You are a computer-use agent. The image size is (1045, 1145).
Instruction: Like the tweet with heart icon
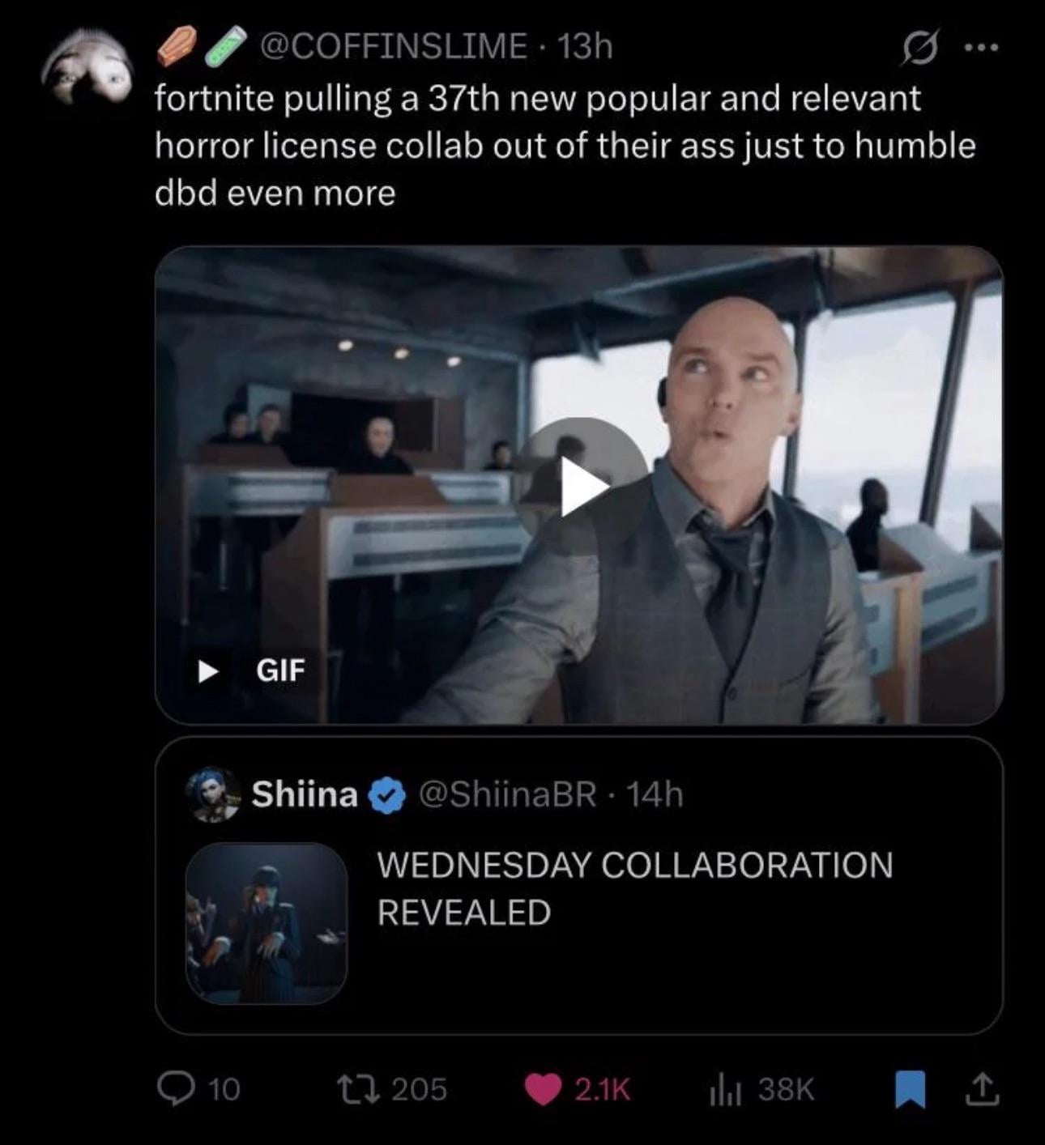(x=543, y=1089)
